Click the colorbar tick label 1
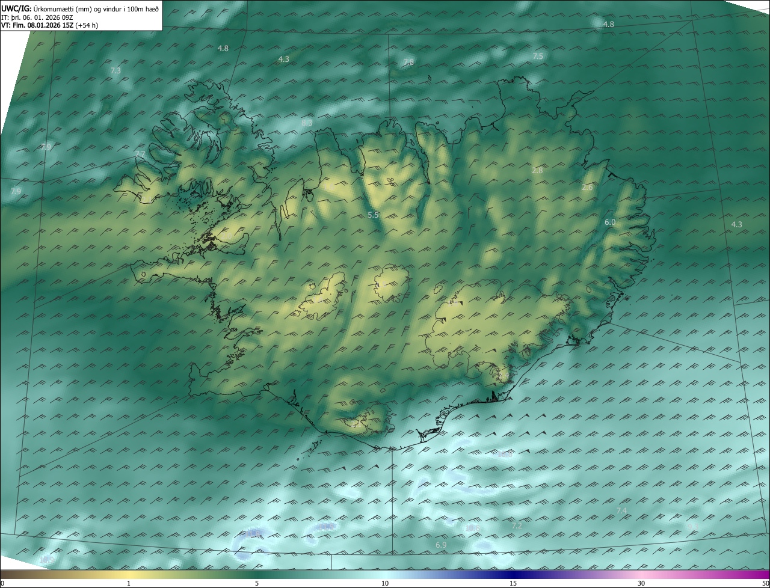The height and width of the screenshot is (588, 770). pyautogui.click(x=129, y=583)
